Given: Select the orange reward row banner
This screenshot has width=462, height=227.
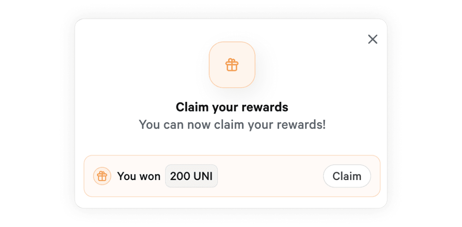Looking at the screenshot, I should (232, 176).
